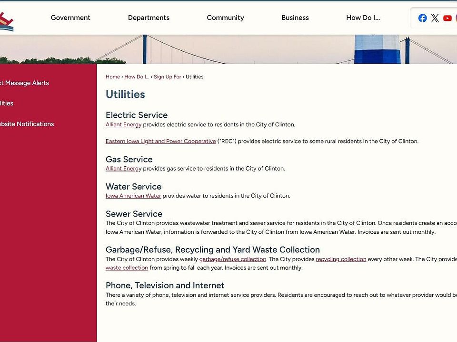Visit Eastern Iowa Light and Power Cooperative link

click(x=160, y=142)
